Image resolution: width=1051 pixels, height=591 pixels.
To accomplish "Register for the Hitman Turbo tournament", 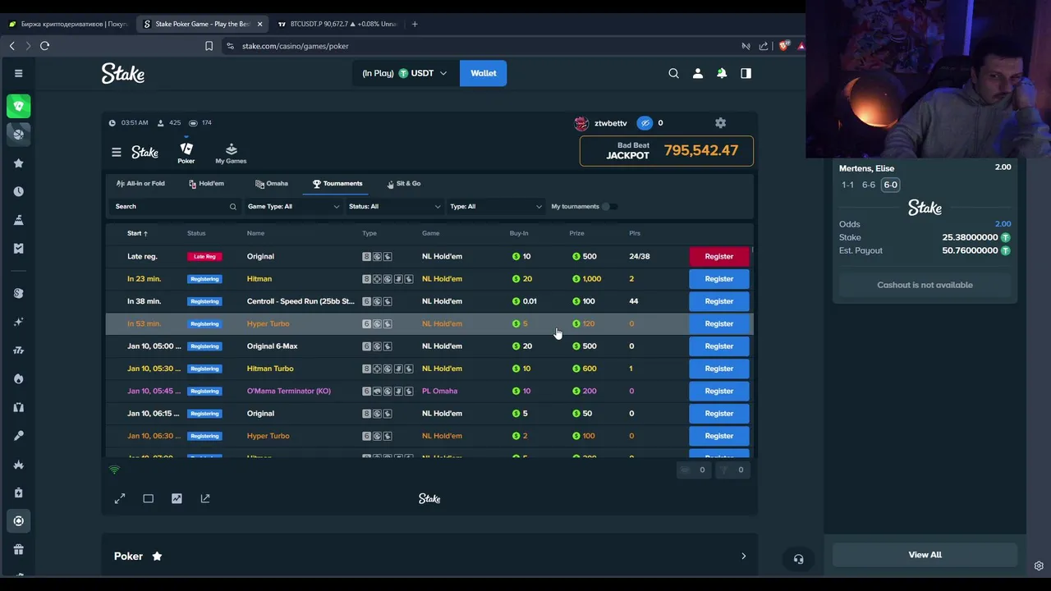I will pos(719,369).
